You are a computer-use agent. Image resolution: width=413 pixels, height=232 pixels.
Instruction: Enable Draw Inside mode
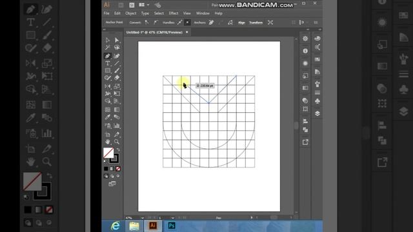117,176
